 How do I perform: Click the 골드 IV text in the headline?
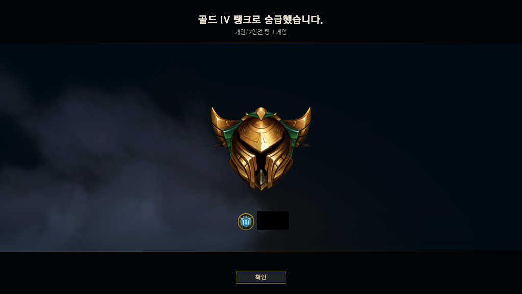214,20
